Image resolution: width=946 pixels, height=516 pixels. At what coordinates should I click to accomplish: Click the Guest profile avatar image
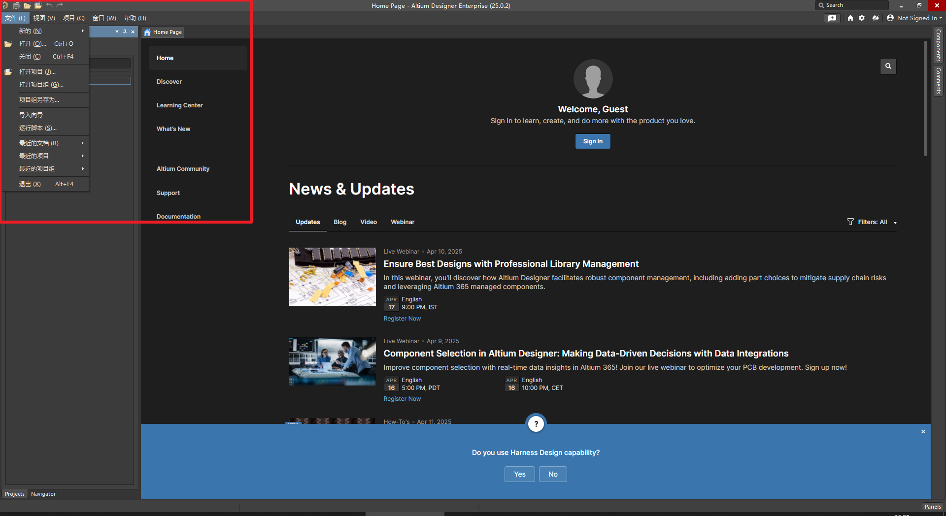pos(593,79)
